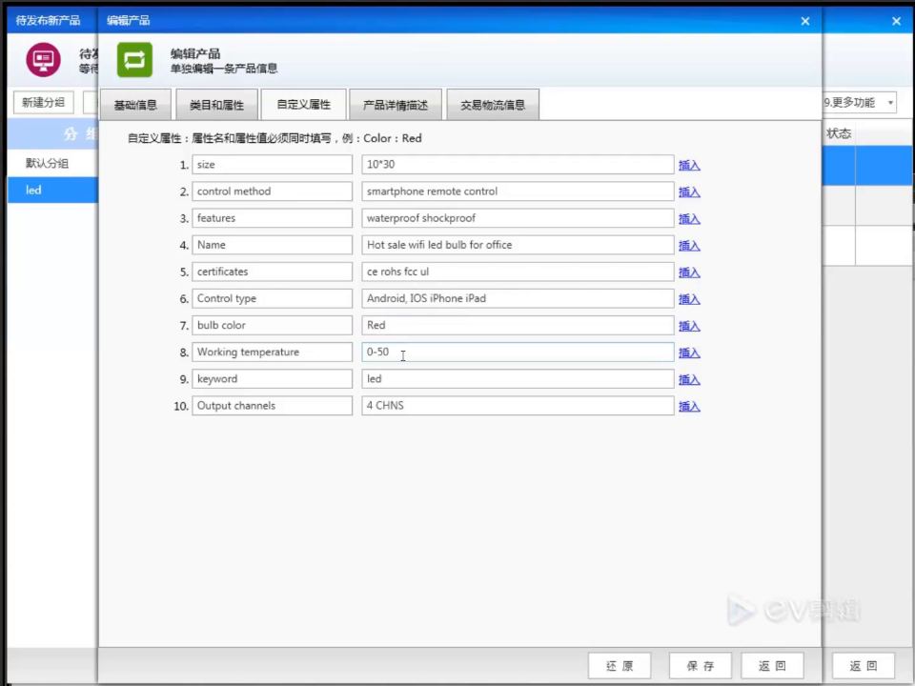Click the 还原 restore button

coord(620,666)
